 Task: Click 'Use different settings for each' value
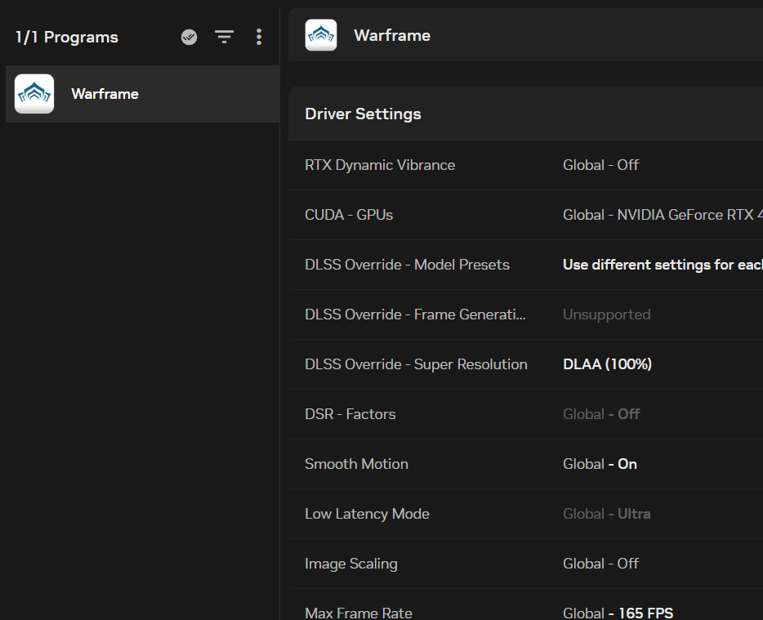pyautogui.click(x=663, y=265)
